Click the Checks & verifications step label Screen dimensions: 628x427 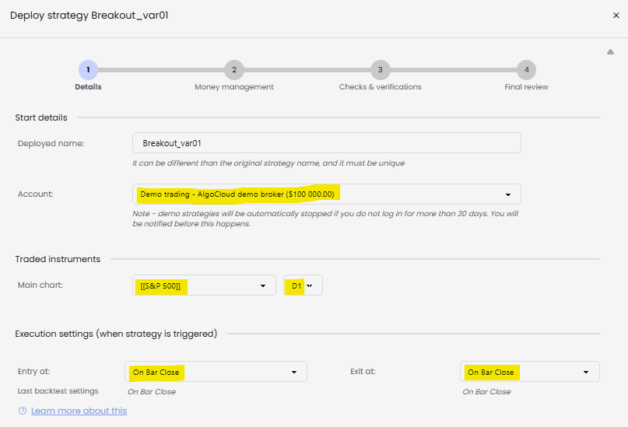click(380, 87)
